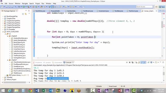Click the Windows Start button
This screenshot has width=166, height=93.
coord(3,90)
